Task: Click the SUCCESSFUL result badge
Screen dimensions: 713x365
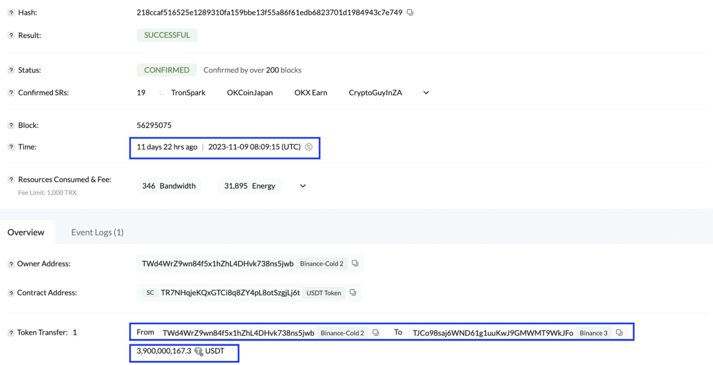Action: coord(167,35)
